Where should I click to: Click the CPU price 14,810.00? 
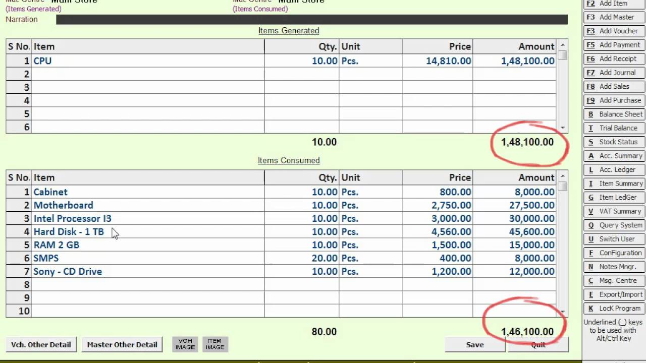(448, 60)
